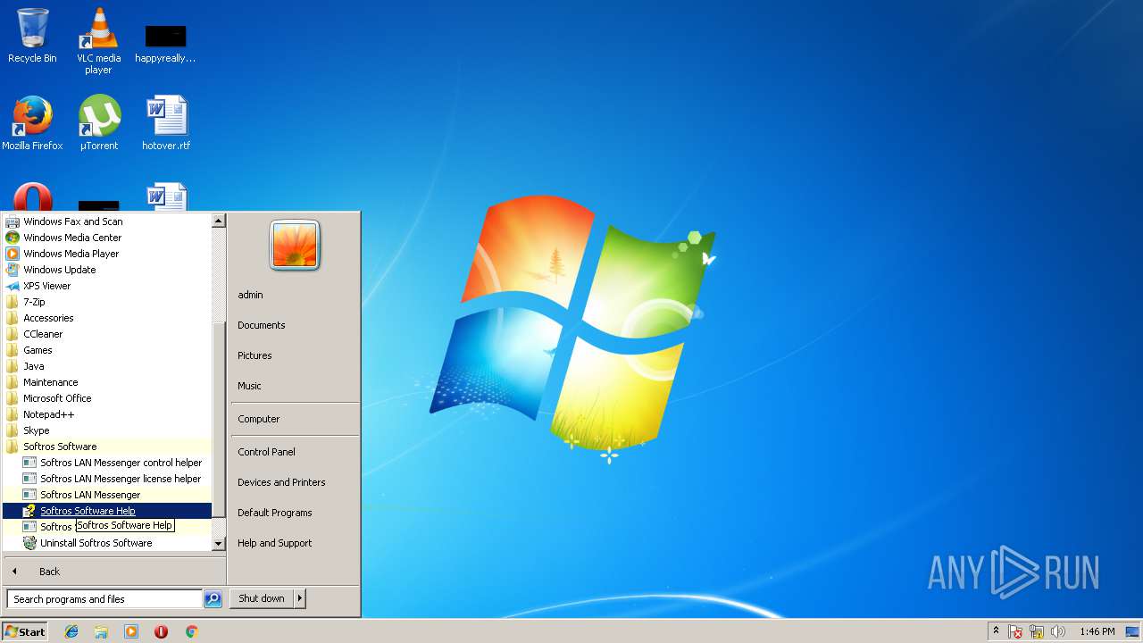
Task: Open Control Panel from Start menu
Action: pyautogui.click(x=266, y=452)
